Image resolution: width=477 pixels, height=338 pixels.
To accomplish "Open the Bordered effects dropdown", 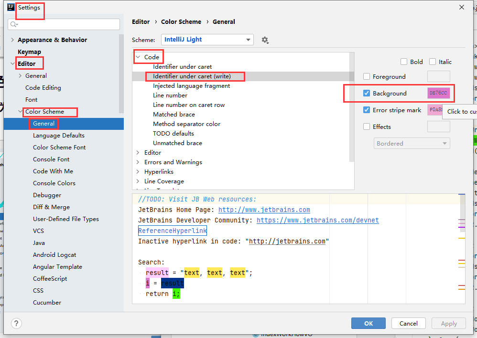I will pos(412,144).
